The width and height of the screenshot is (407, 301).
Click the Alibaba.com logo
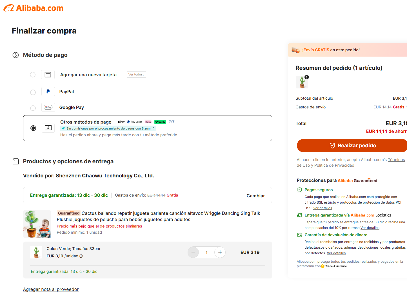33,8
